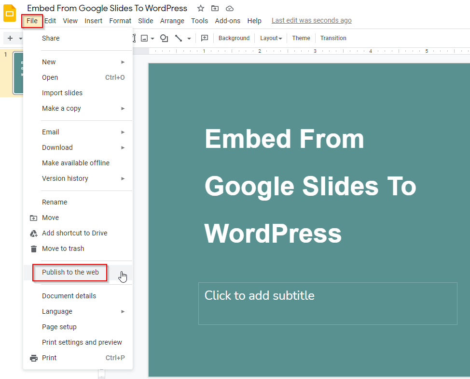Click the Move folder icon item
This screenshot has width=470, height=379.
point(34,218)
